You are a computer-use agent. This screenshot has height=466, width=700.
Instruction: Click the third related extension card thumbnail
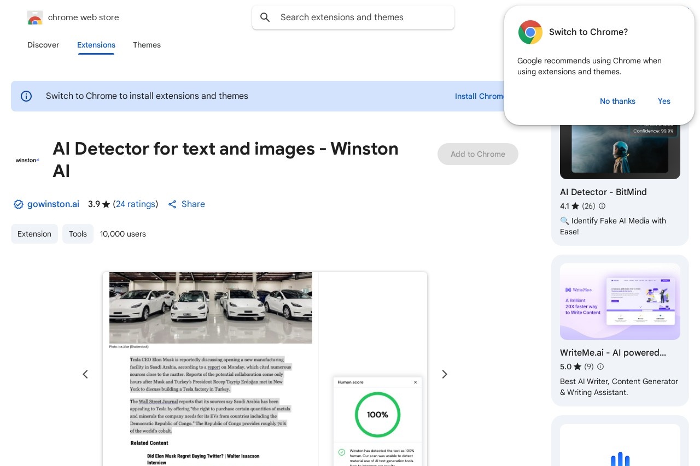point(620,445)
